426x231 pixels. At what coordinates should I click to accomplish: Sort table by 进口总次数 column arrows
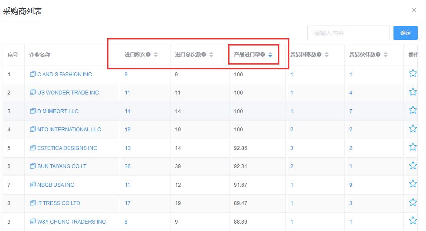(211, 55)
